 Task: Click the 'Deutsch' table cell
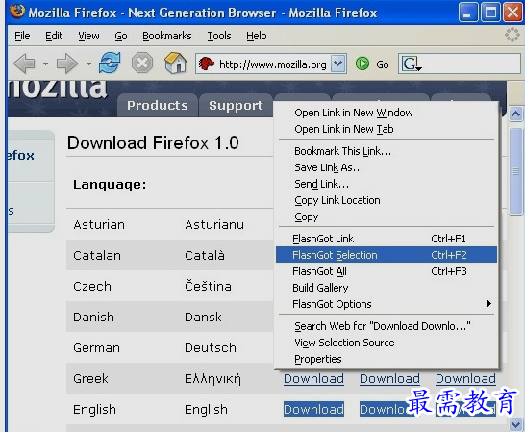tap(211, 347)
